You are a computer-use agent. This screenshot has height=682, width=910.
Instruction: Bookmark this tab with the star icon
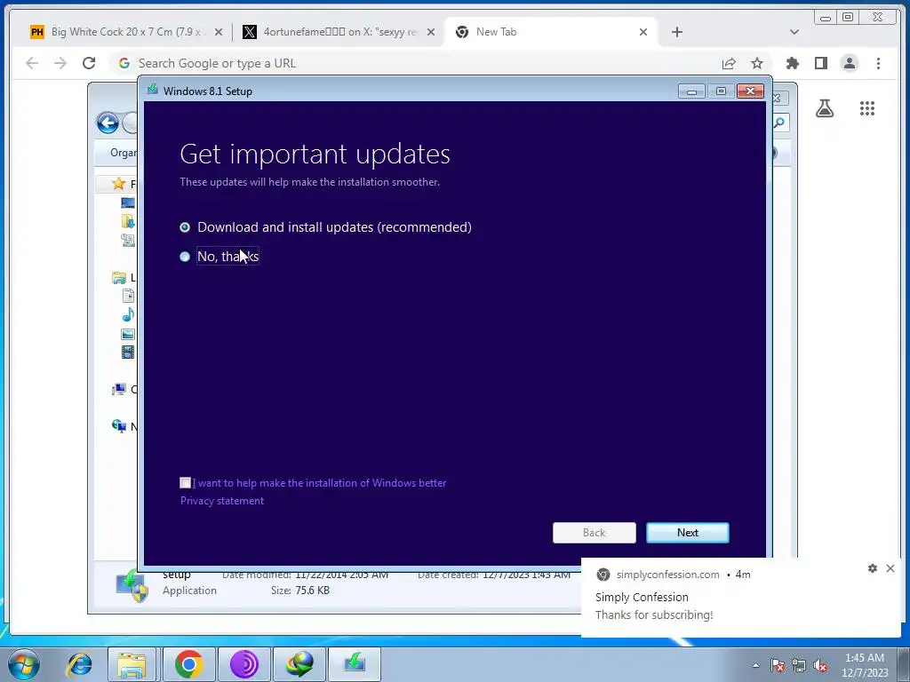click(757, 63)
